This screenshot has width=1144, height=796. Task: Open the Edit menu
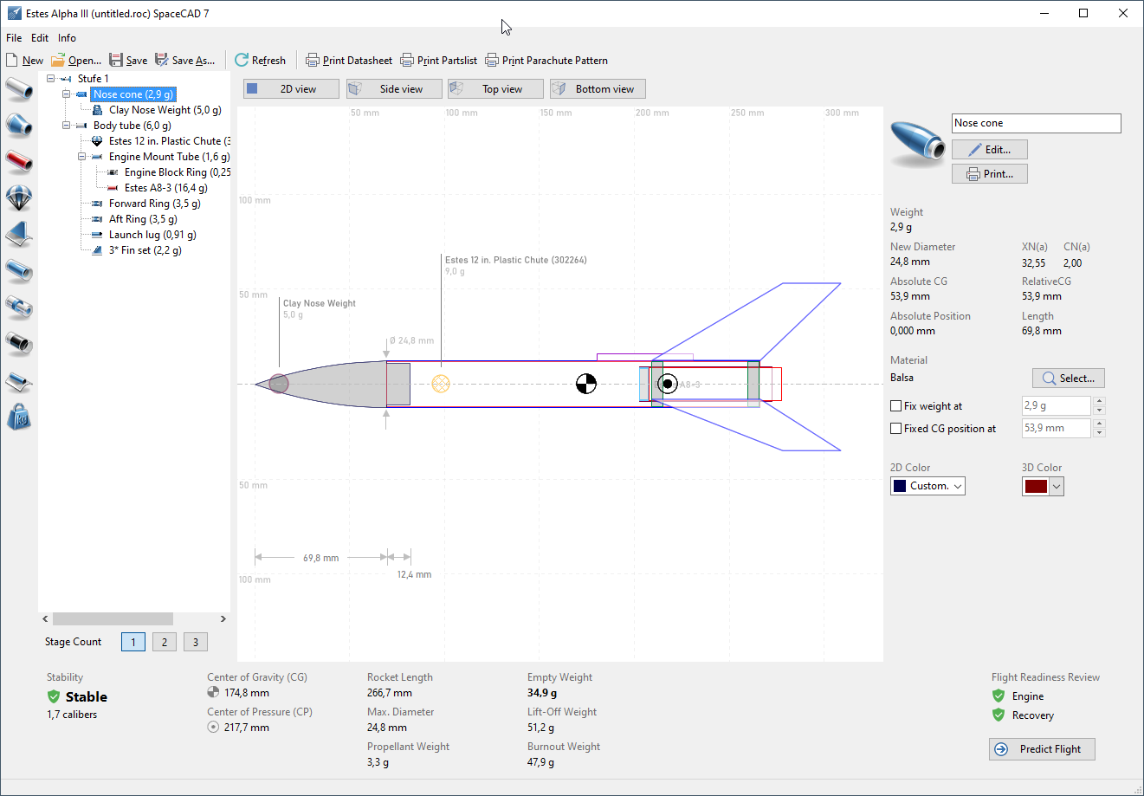coord(40,38)
